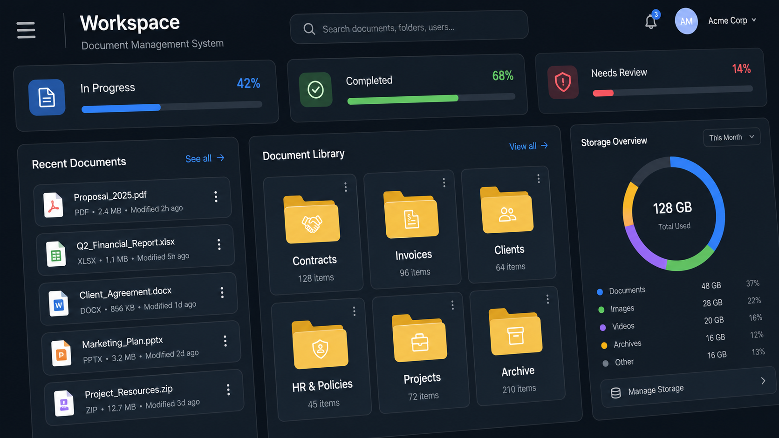Screen dimensions: 779x438
Task: Click the 14% Needs Review value
Action: click(x=741, y=69)
